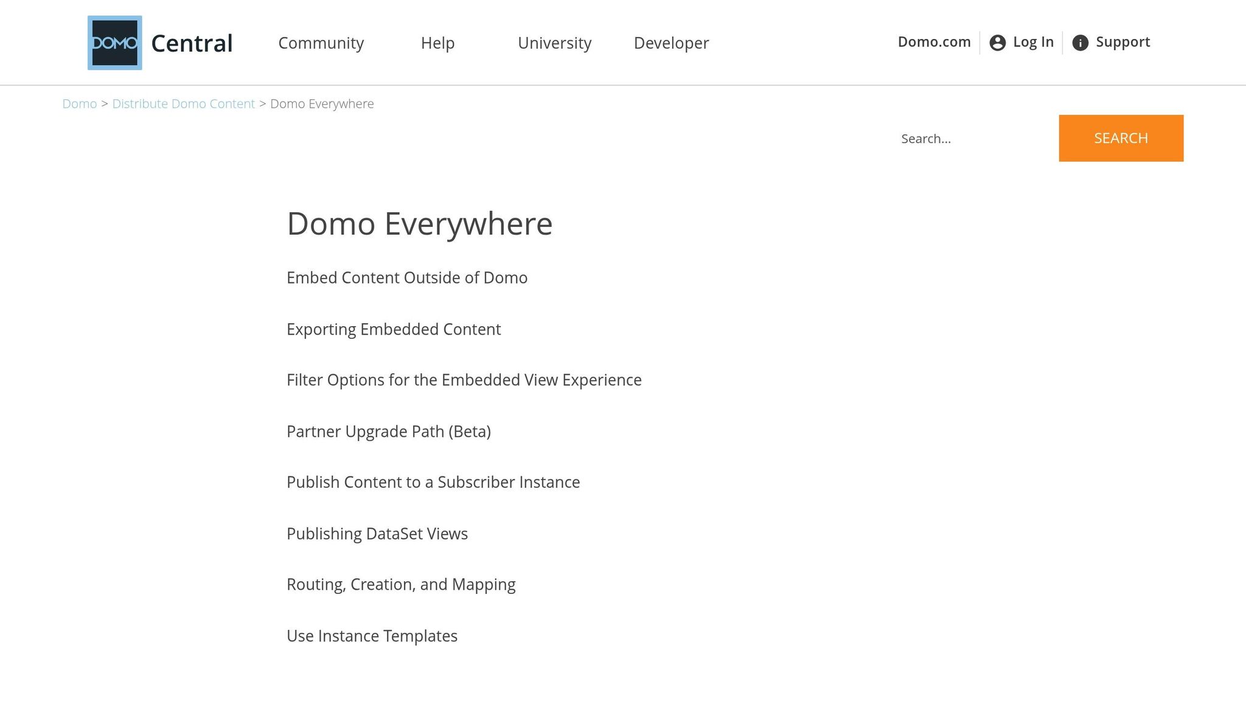Go to Domo.com
This screenshot has width=1246, height=701.
coord(934,41)
